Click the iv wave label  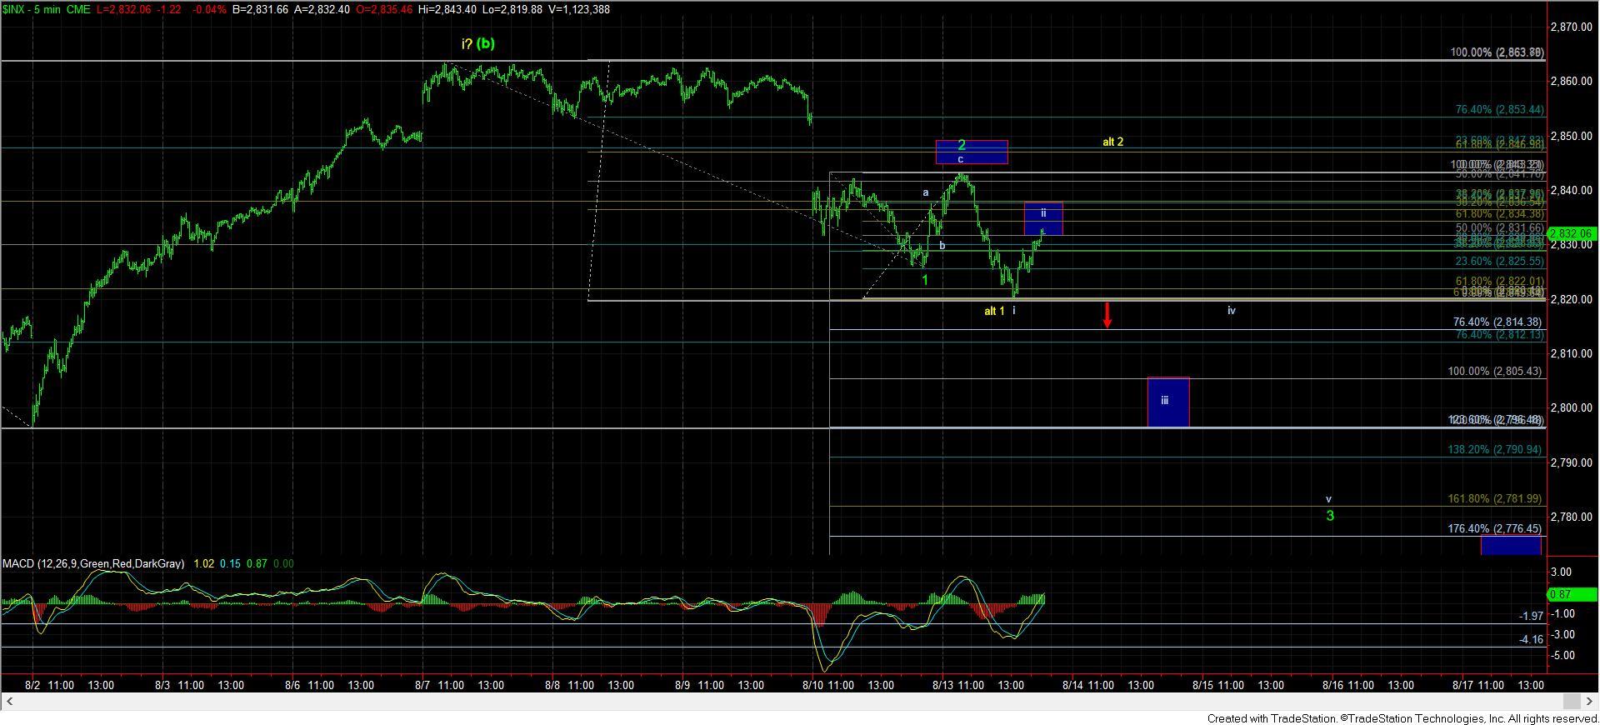pos(1232,310)
